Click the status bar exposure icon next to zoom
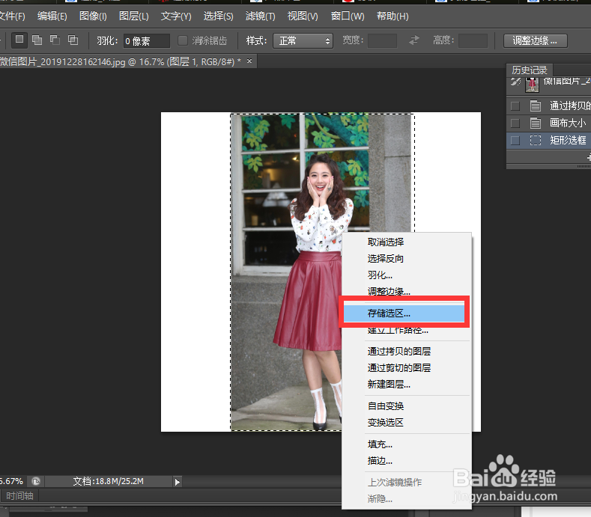The image size is (591, 517). coord(36,481)
